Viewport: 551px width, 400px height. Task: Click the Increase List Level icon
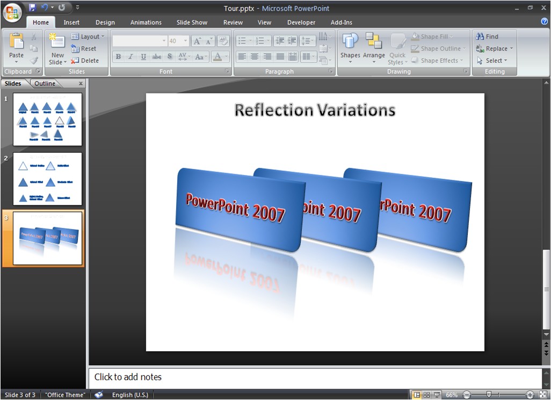tap(292, 41)
